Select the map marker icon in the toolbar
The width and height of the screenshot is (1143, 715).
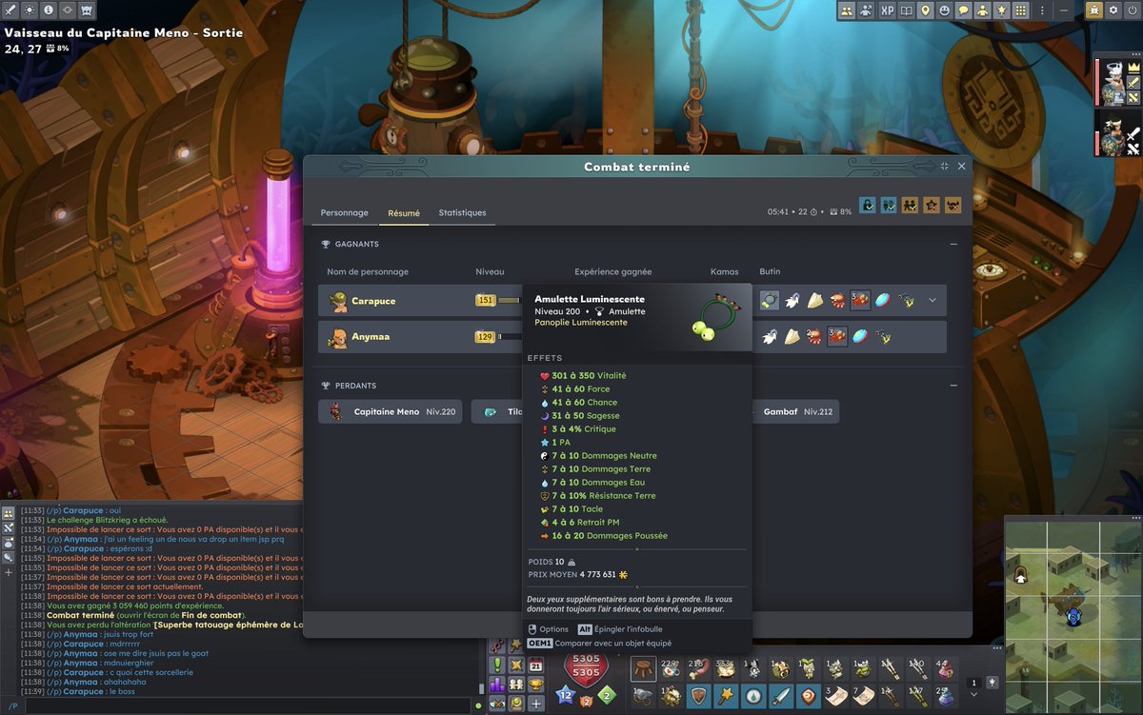click(x=926, y=10)
